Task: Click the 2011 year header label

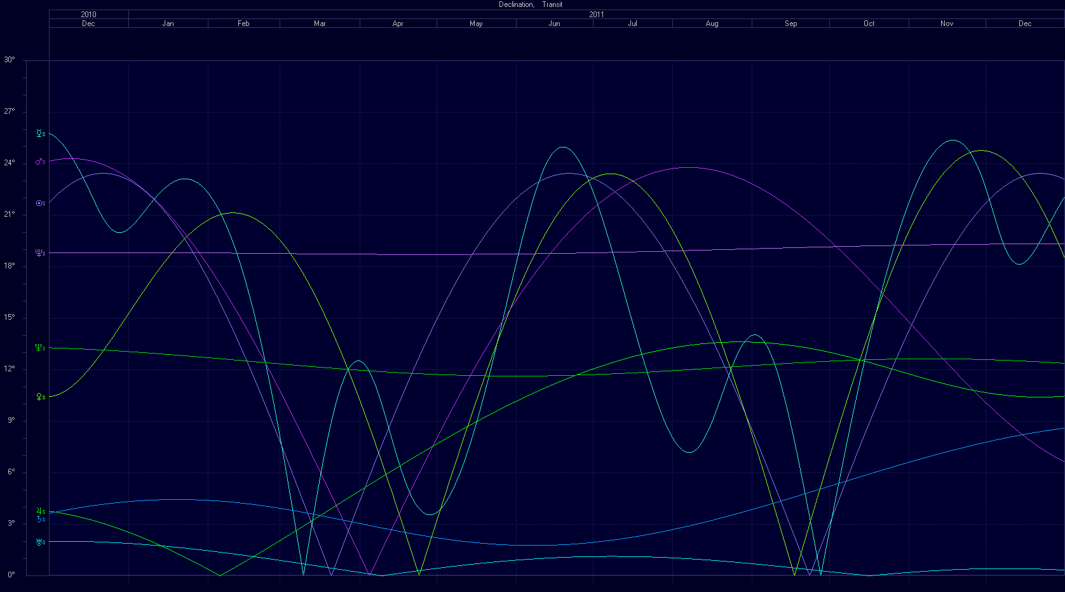Action: pyautogui.click(x=596, y=14)
